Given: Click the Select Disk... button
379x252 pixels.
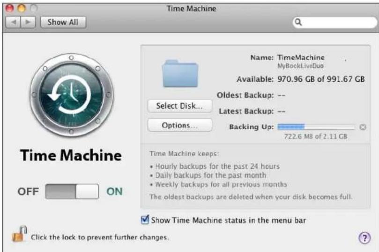Looking at the screenshot, I should pyautogui.click(x=179, y=106).
